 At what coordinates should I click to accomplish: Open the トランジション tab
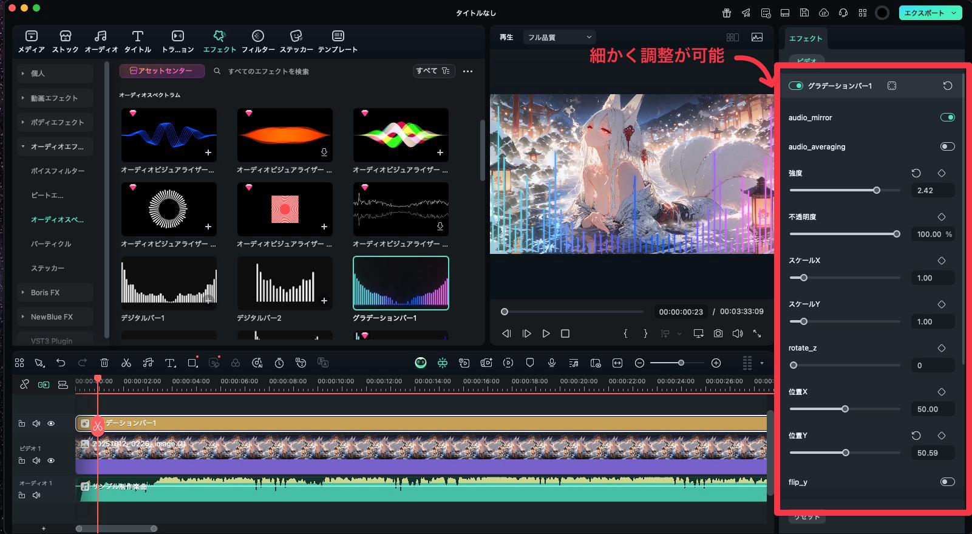[178, 41]
